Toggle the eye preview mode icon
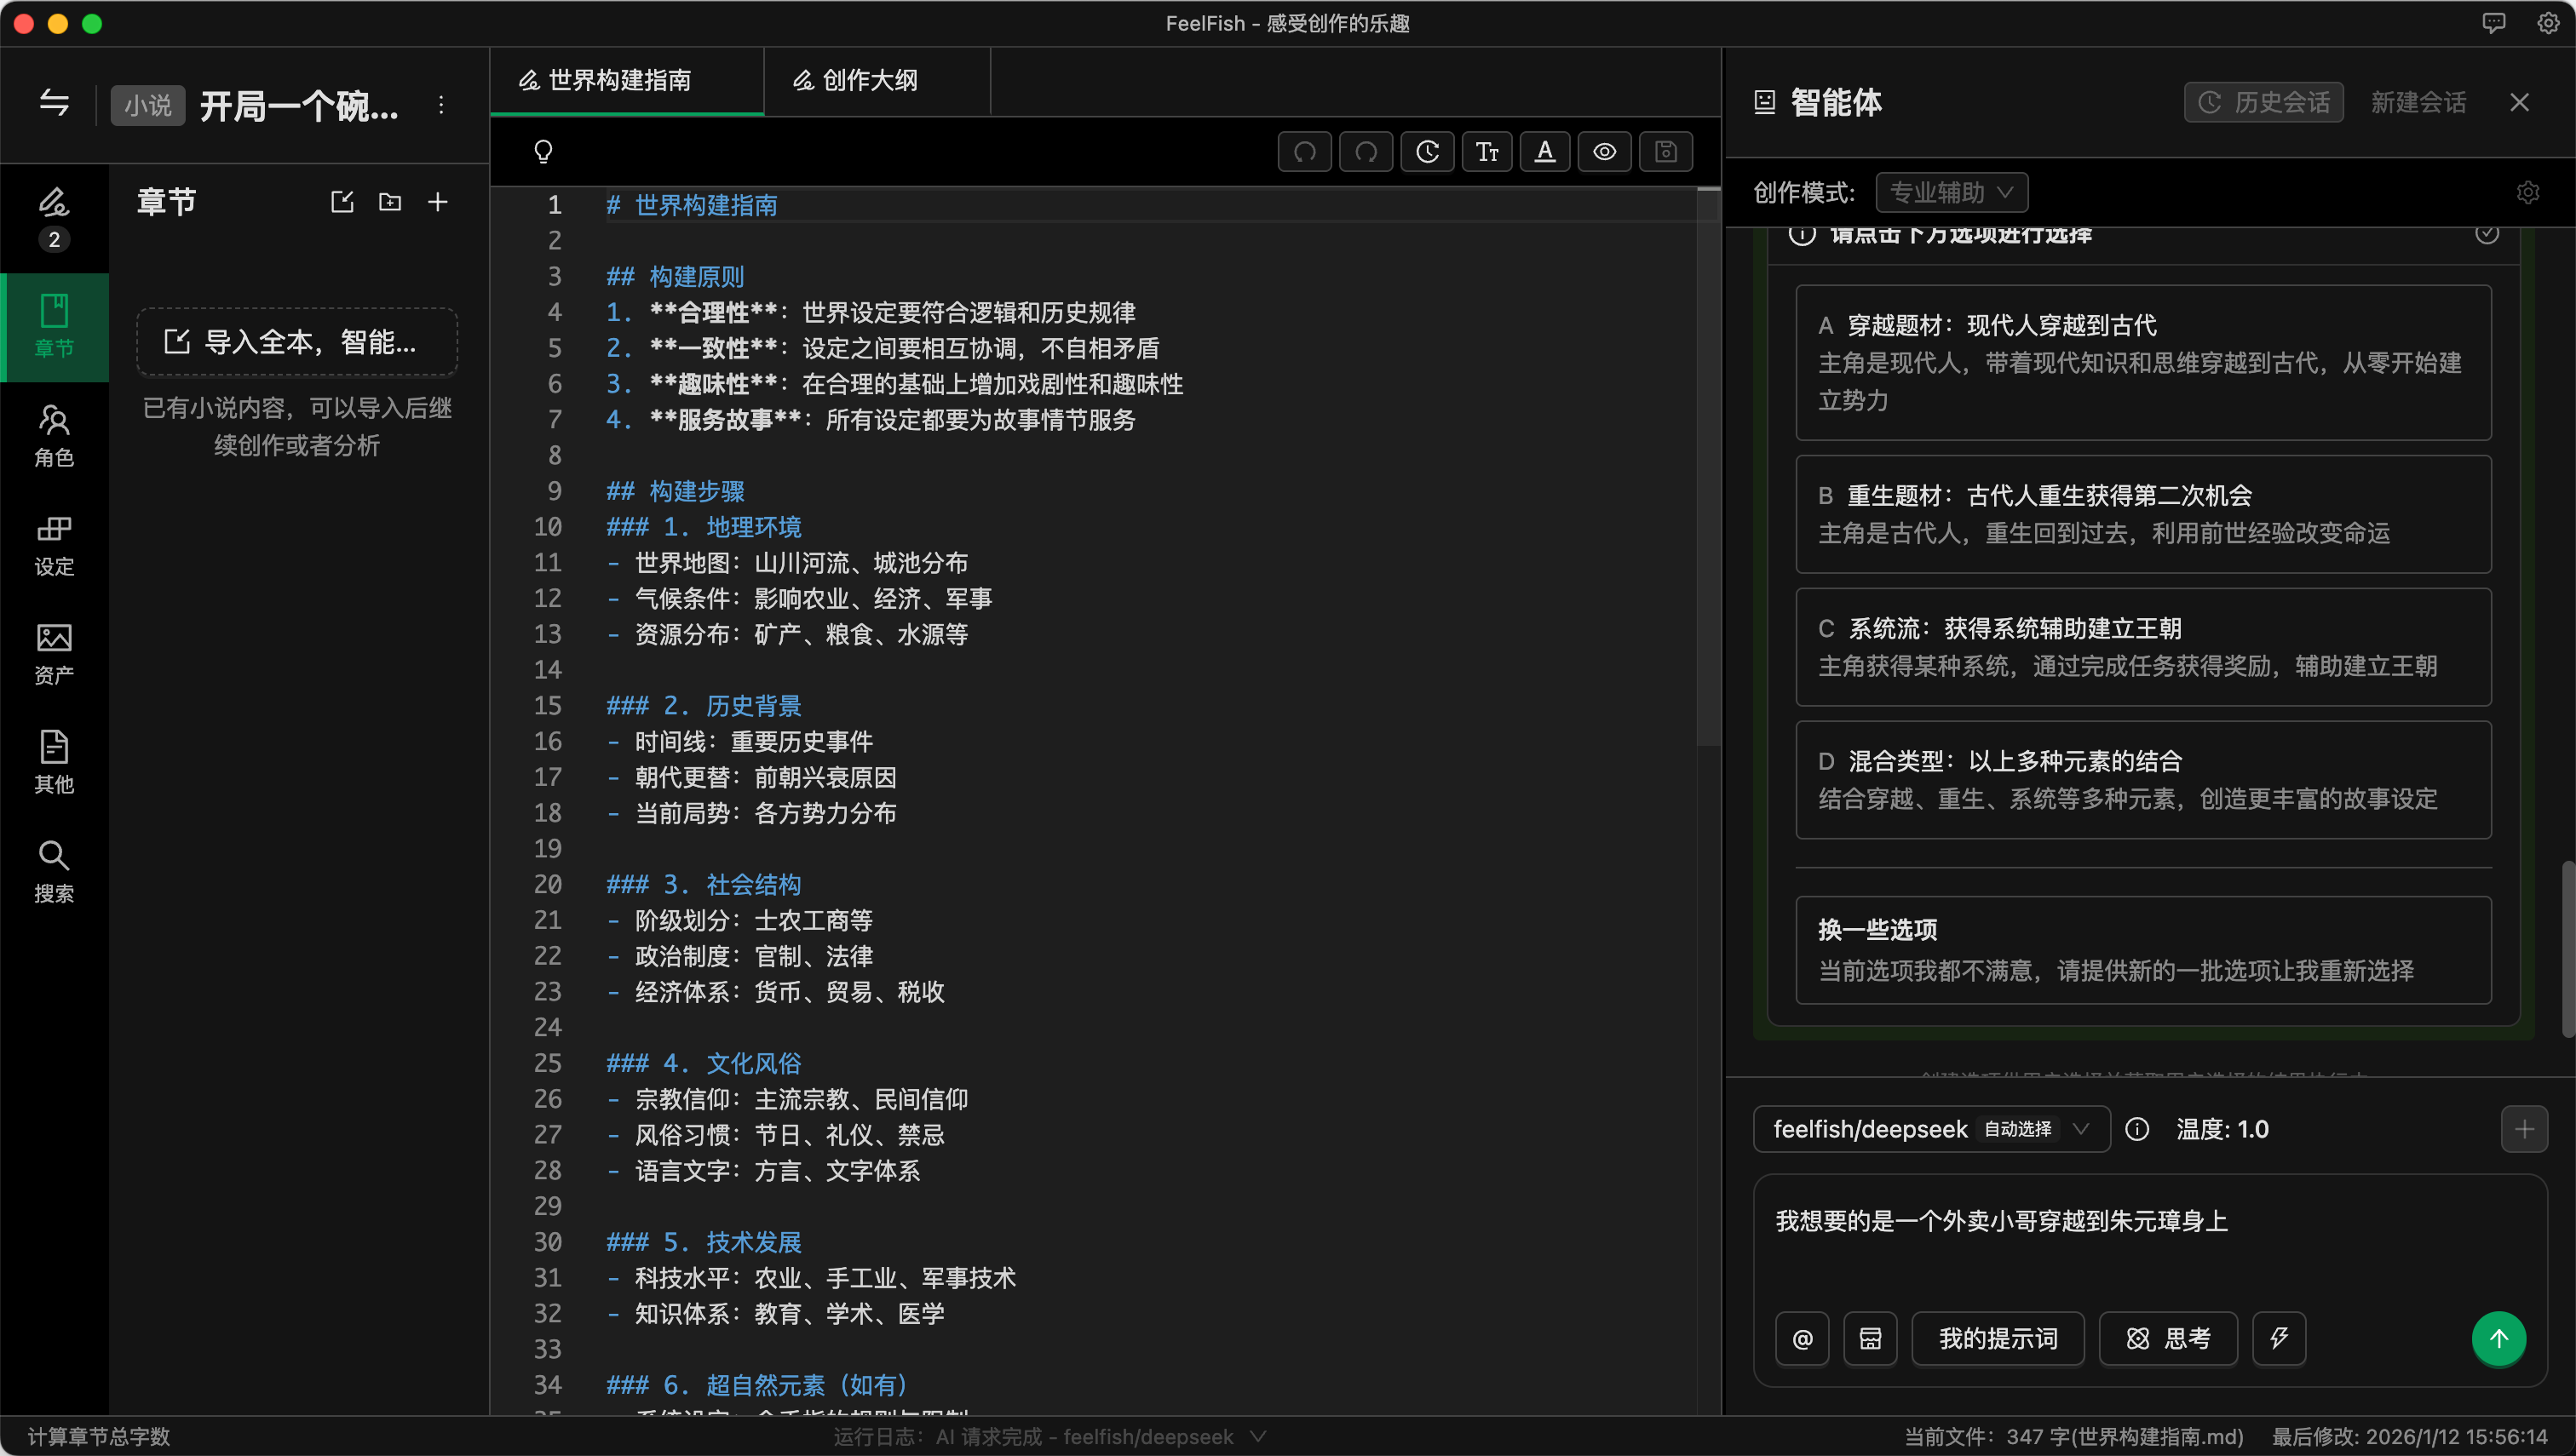The image size is (2576, 1456). point(1605,151)
